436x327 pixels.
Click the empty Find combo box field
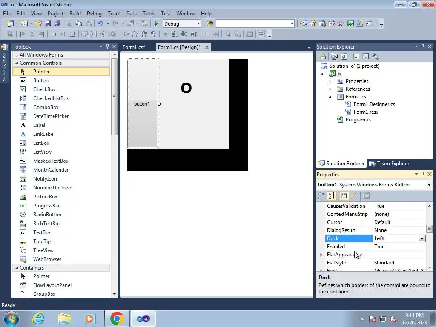coord(253,24)
